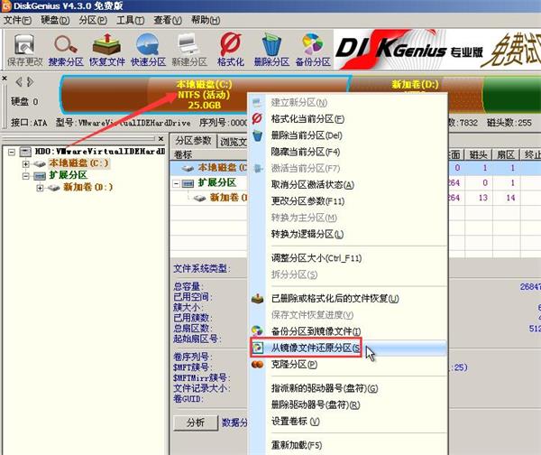The height and width of the screenshot is (455, 541).
Task: Click icon beside 备份分区到镜像文件
Action: [x=257, y=331]
